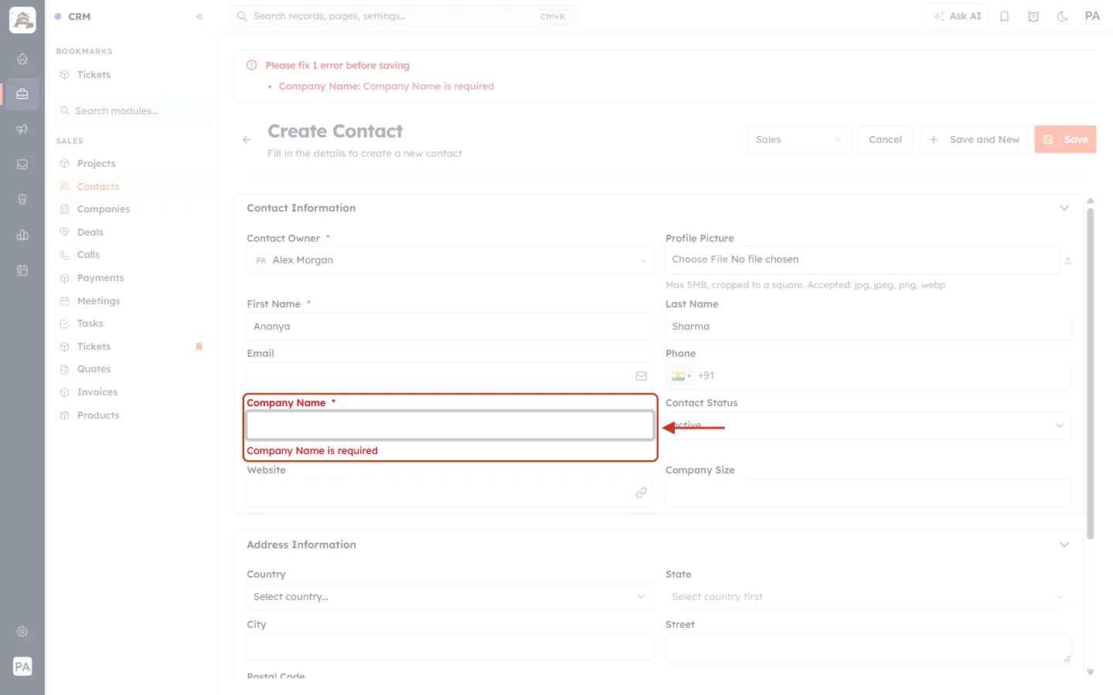Click the bookmark marker on Tickets row
The height and width of the screenshot is (695, 1113).
click(199, 347)
